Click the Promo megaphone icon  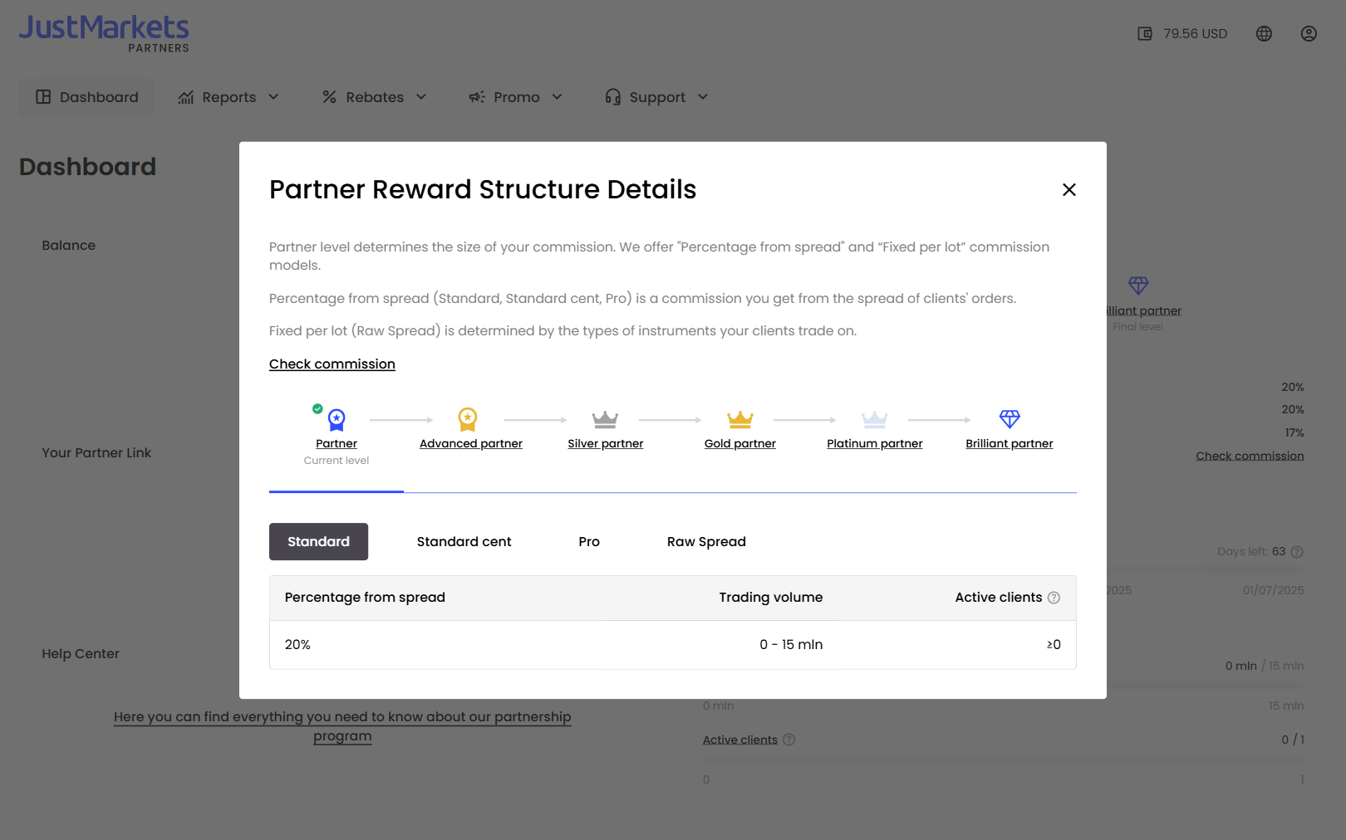tap(477, 97)
